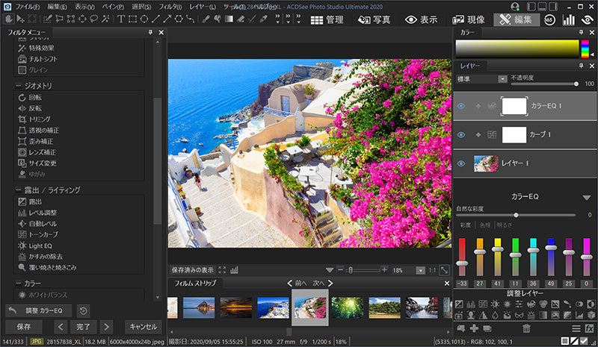Hide the カラーEQ 1 layer
The height and width of the screenshot is (347, 598).
[x=461, y=106]
